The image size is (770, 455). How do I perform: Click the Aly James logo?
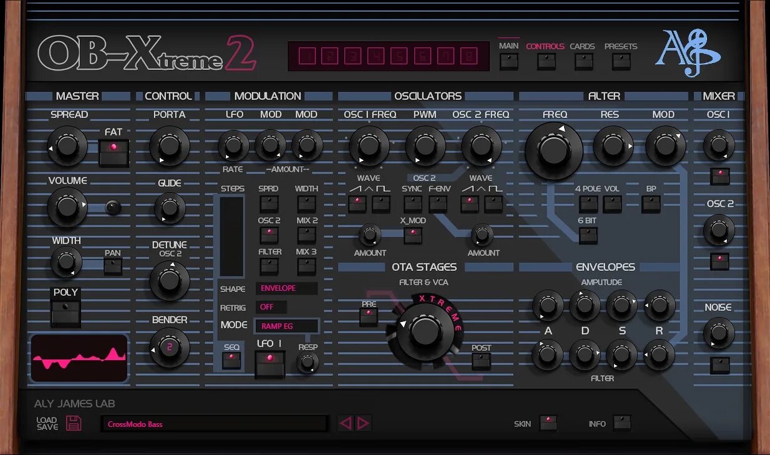pyautogui.click(x=687, y=52)
